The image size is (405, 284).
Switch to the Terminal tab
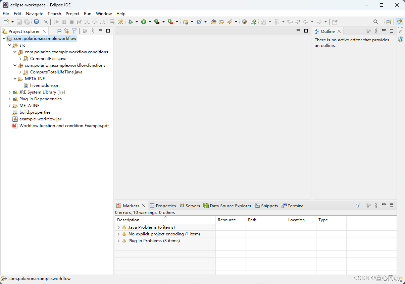[293, 206]
